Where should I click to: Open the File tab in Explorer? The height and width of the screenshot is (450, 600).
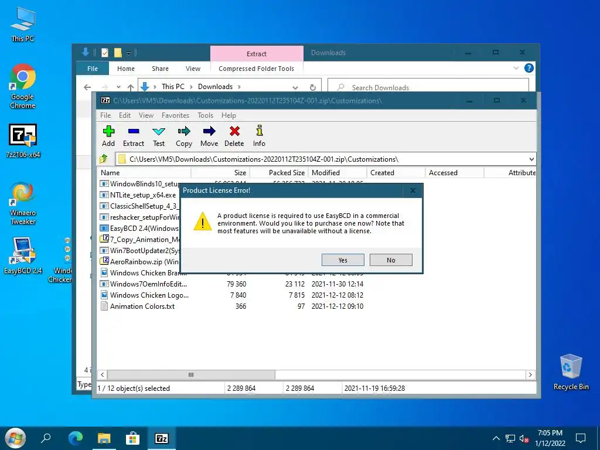point(93,69)
